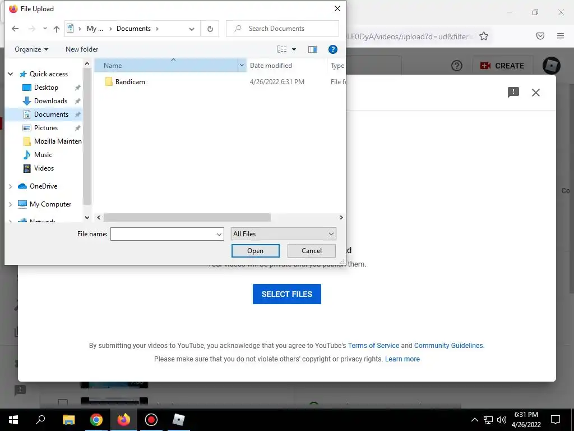Click the volume speaker tray icon

pos(502,420)
